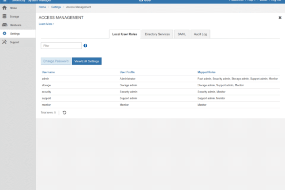This screenshot has height=190, width=285.
Task: Click the Home house icon in sidebar
Action: pyautogui.click(x=4, y=8)
